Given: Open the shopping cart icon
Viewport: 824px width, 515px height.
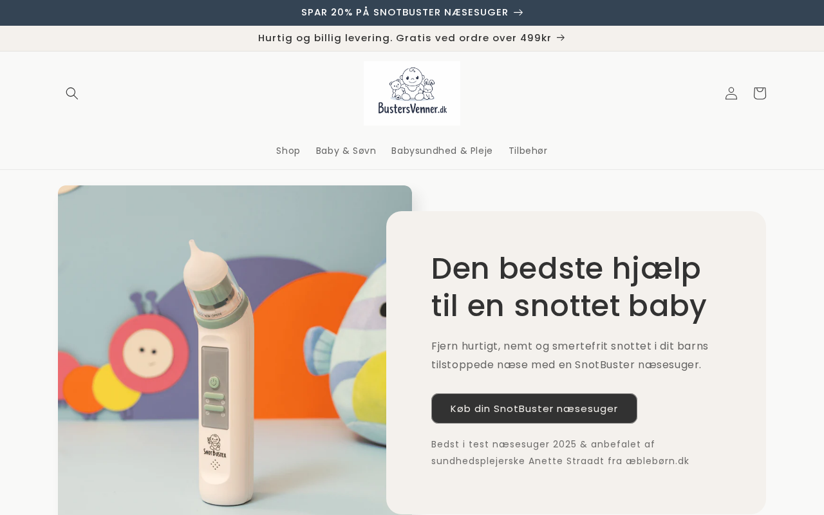Looking at the screenshot, I should click(760, 93).
